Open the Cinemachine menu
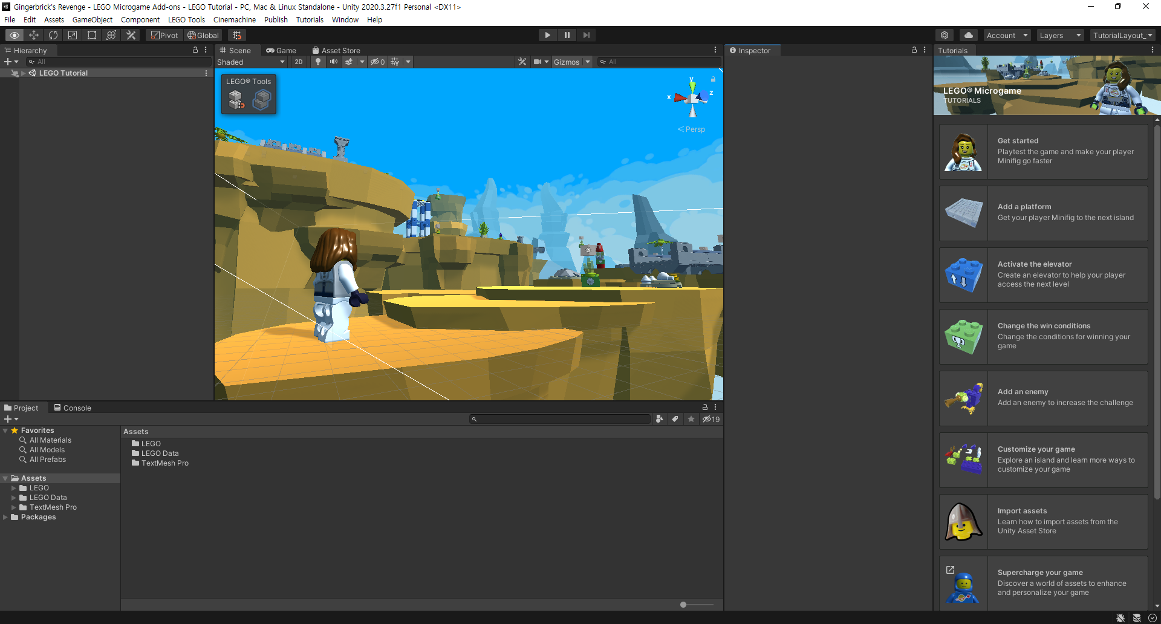Viewport: 1161px width, 624px height. [x=235, y=19]
